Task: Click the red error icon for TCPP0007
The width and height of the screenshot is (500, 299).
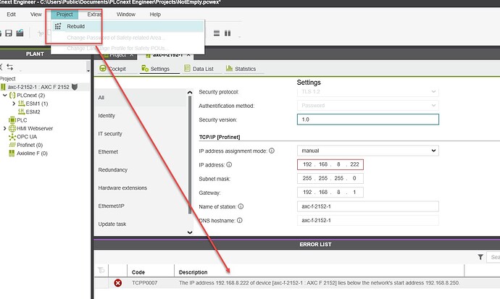Action: point(117,283)
